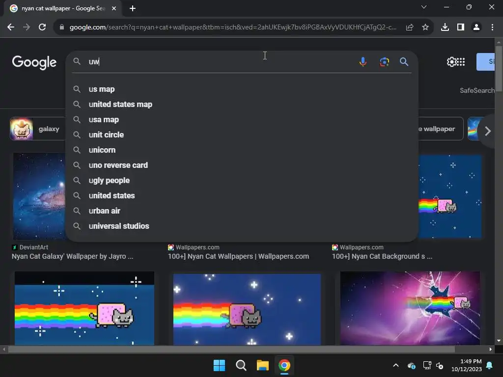Viewport: 503px width, 377px height.
Task: Open Chrome profile menu
Action: coord(476,27)
